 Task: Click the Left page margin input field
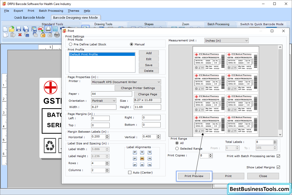[x=100, y=118]
